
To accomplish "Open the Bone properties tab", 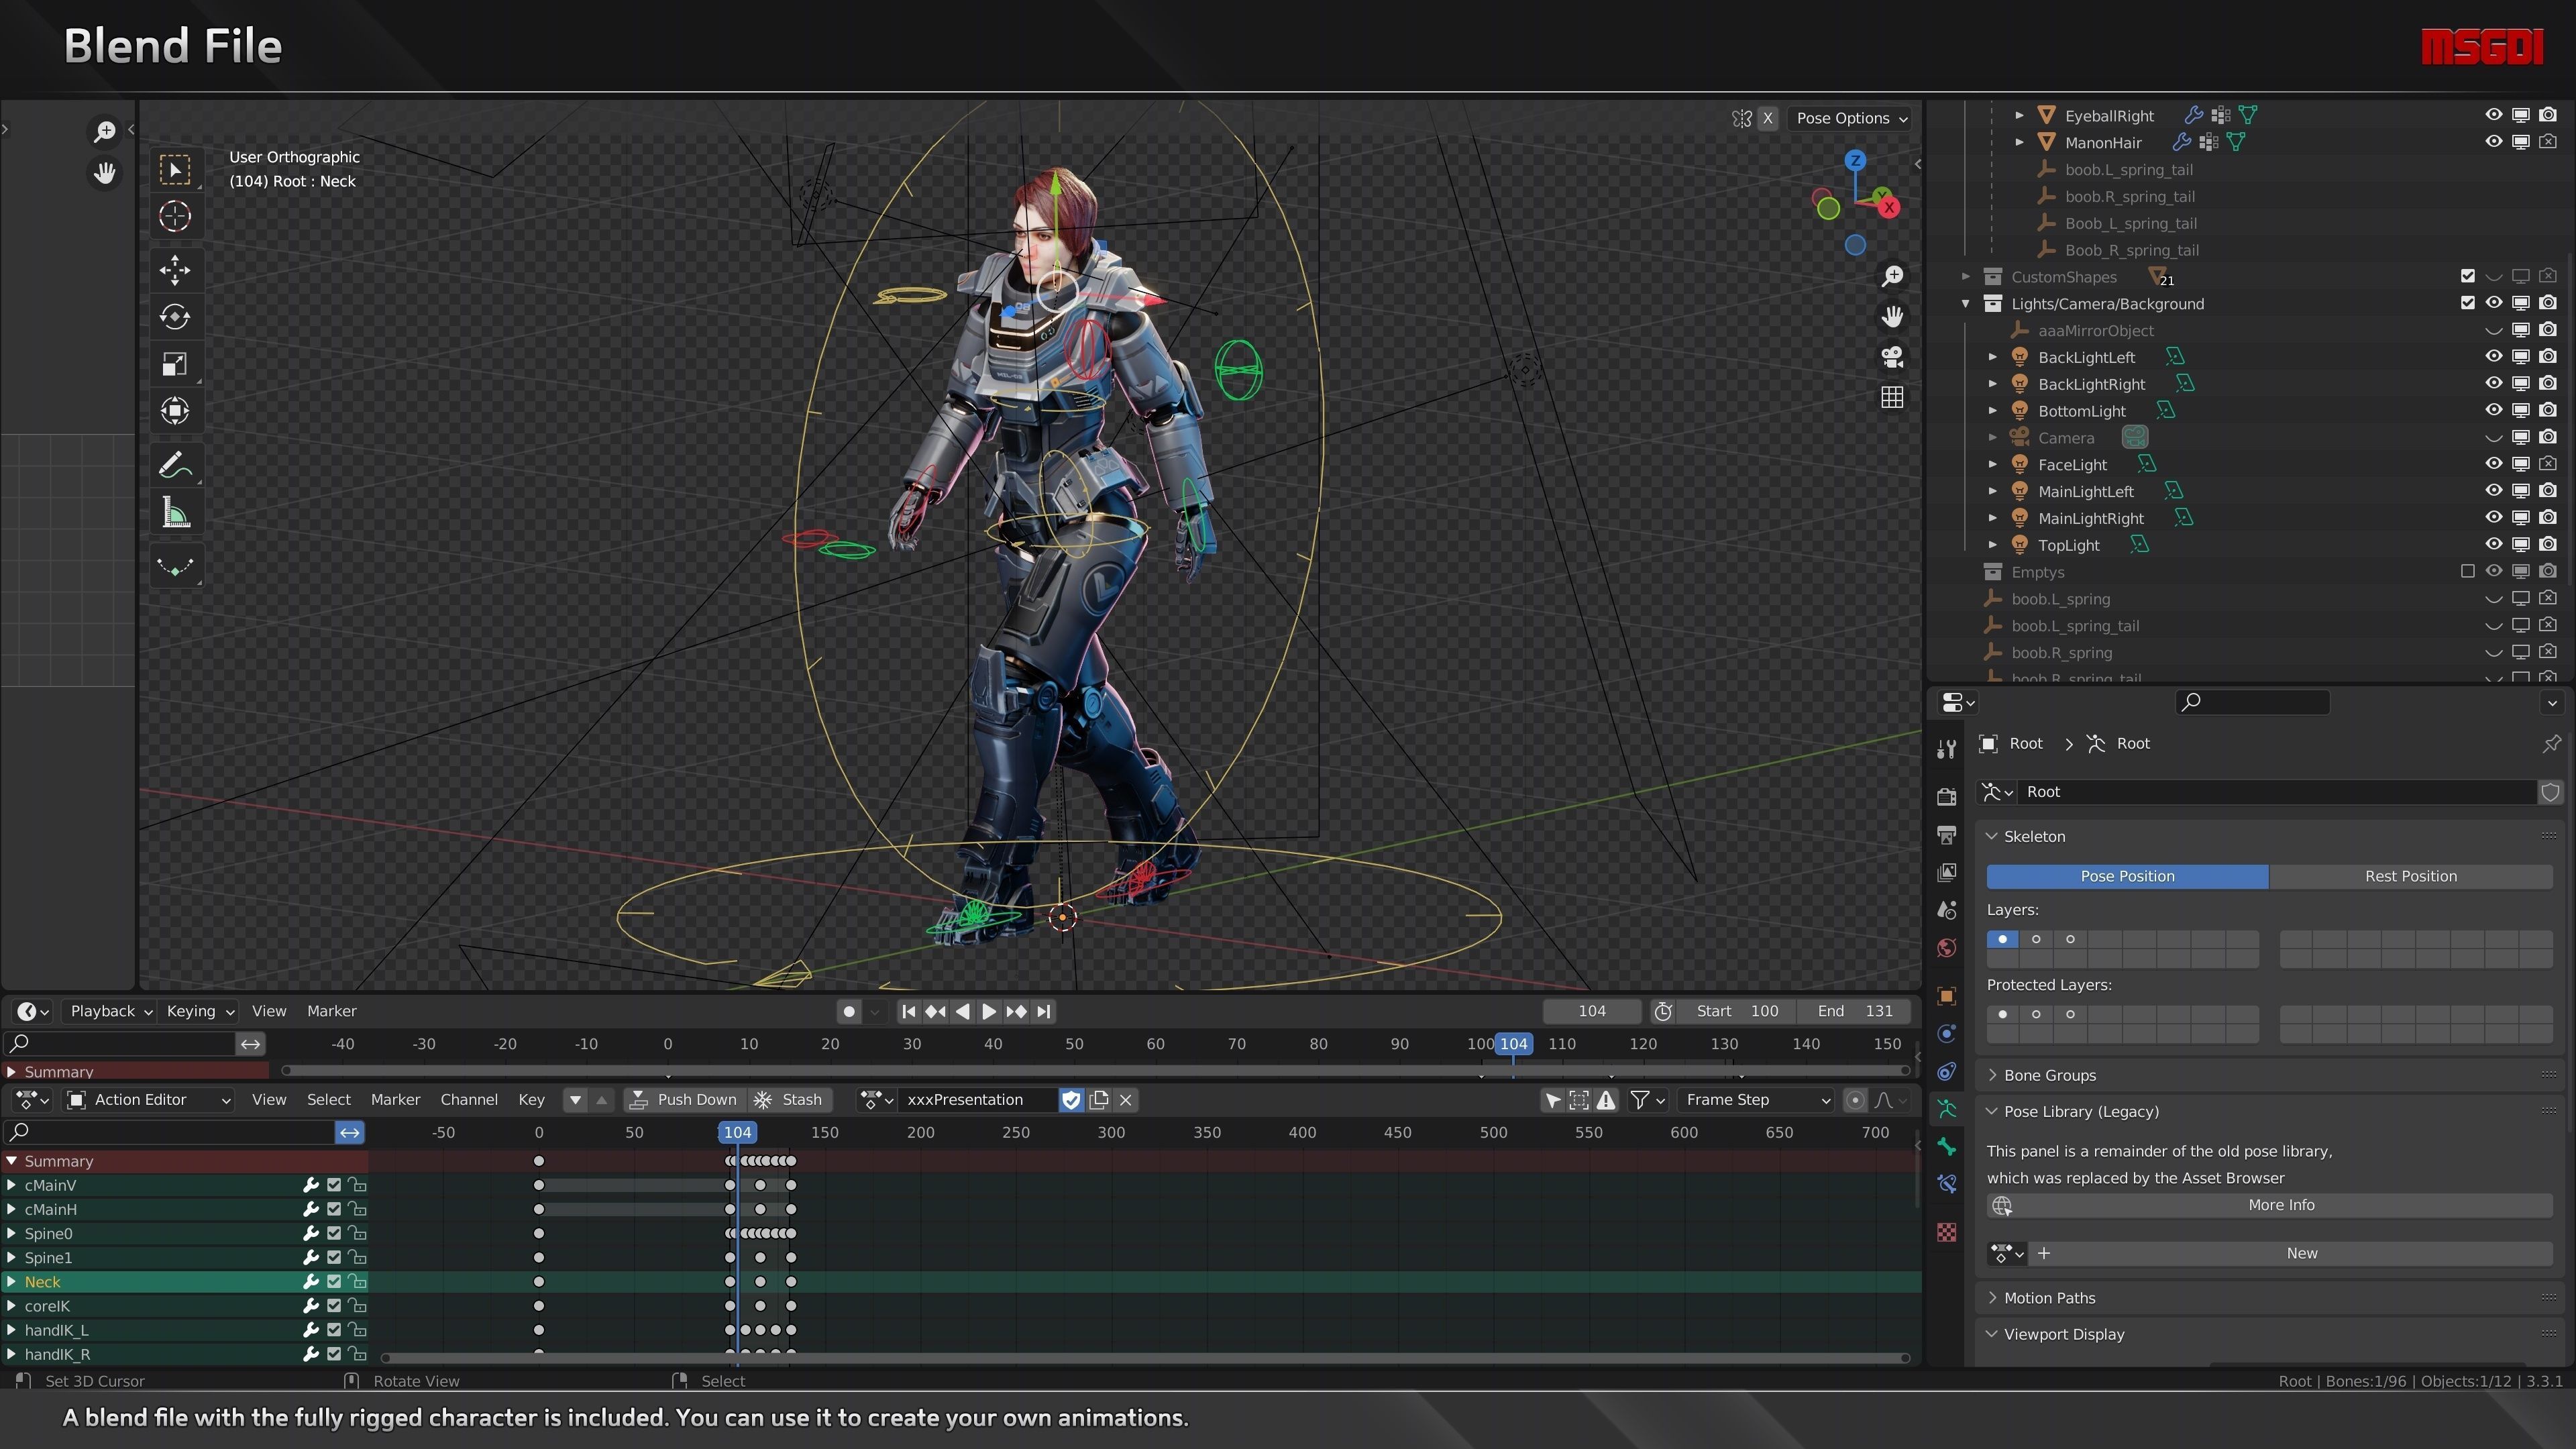I will (1946, 1146).
